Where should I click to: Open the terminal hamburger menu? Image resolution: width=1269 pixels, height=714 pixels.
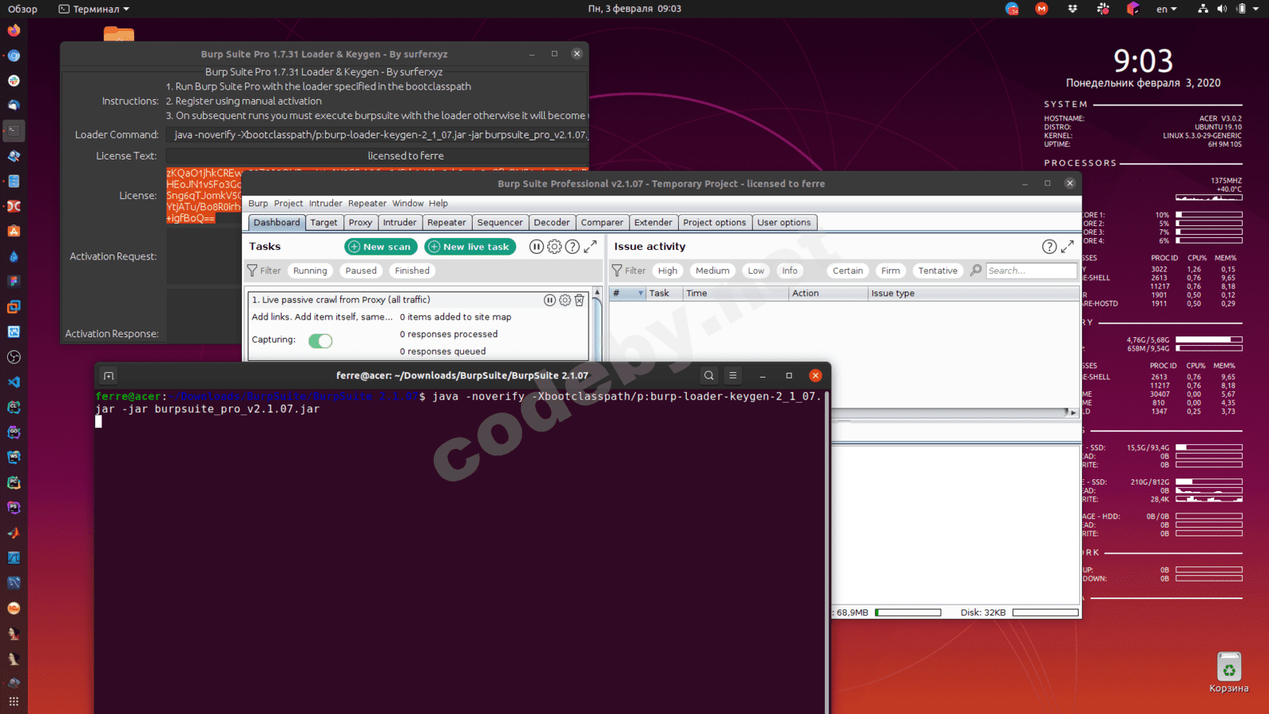[x=733, y=375]
